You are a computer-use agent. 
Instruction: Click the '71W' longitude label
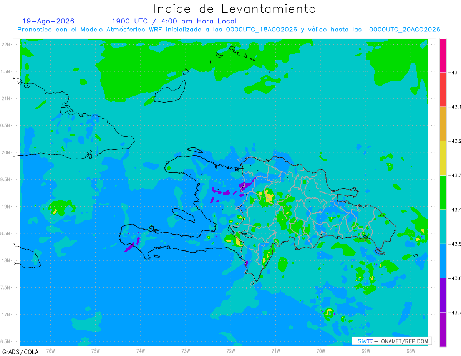pyautogui.click(x=275, y=351)
